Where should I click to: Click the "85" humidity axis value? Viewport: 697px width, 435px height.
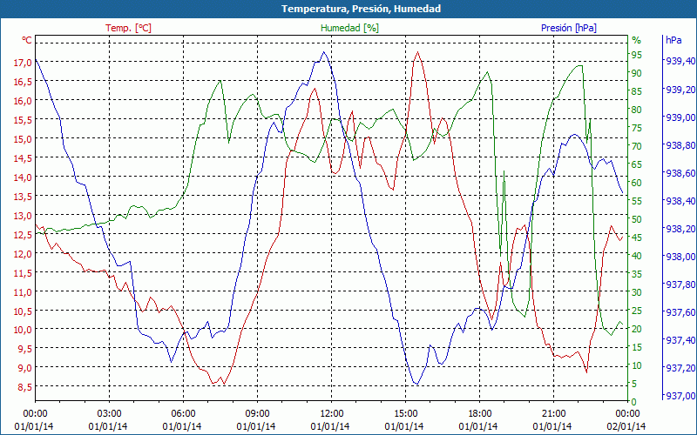(x=637, y=91)
